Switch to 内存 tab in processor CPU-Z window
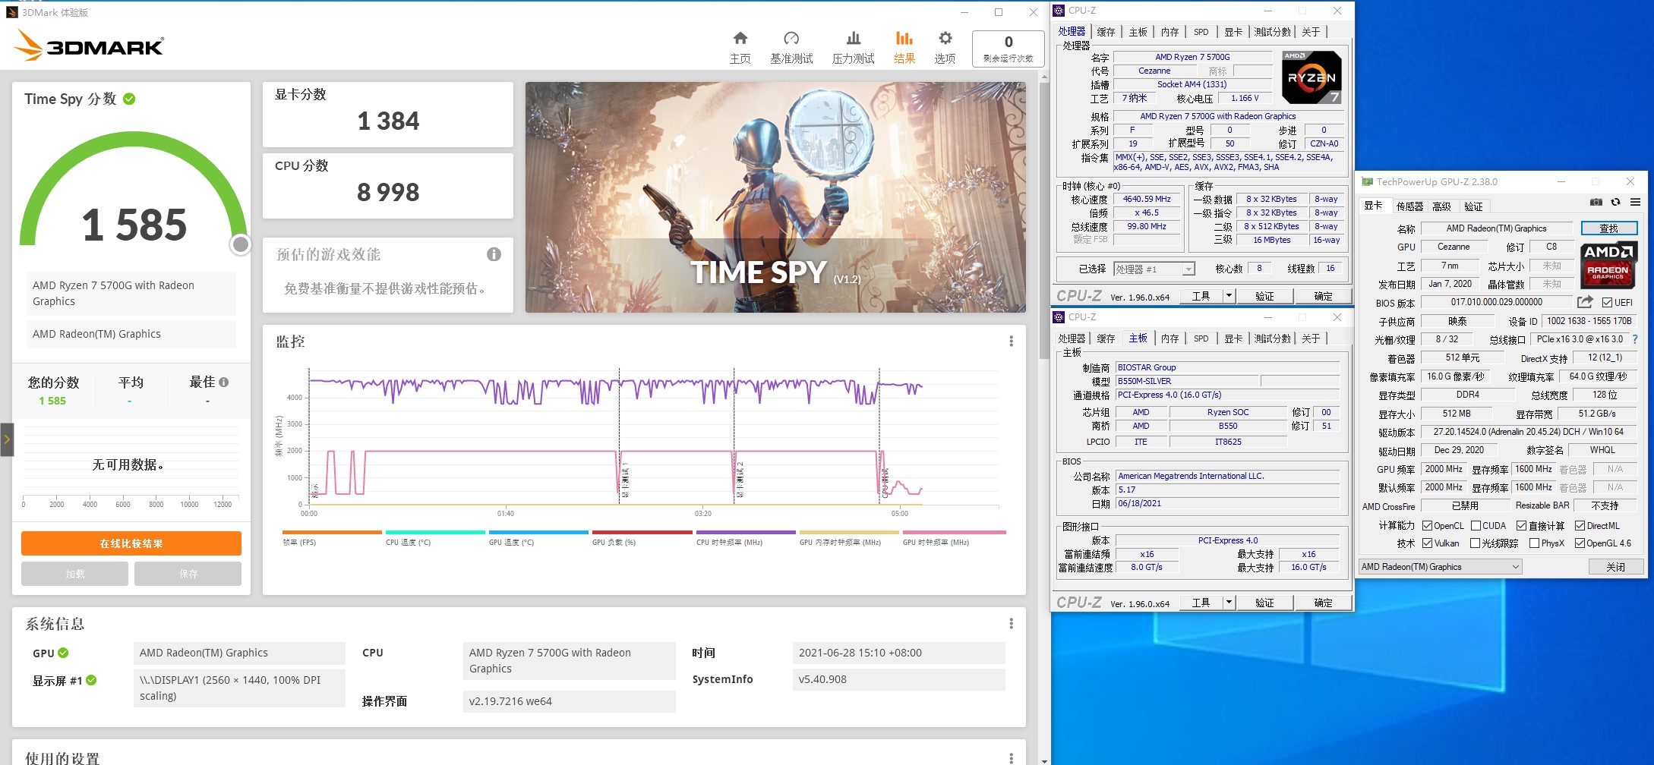The image size is (1654, 765). [x=1169, y=32]
